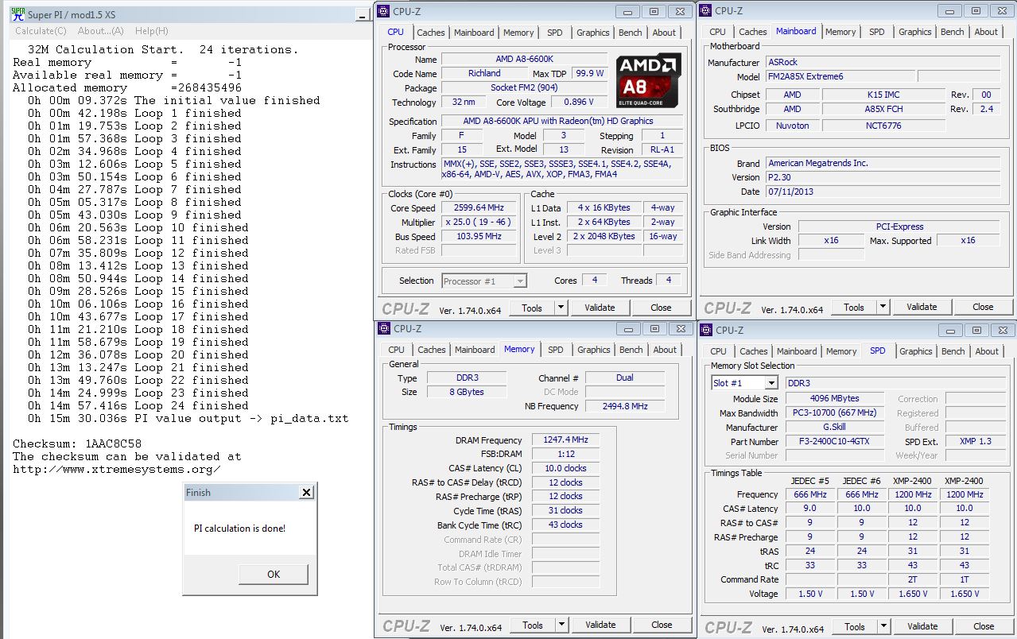The width and height of the screenshot is (1017, 639).
Task: Click the Southbridge A85X FCH value
Action: (883, 109)
